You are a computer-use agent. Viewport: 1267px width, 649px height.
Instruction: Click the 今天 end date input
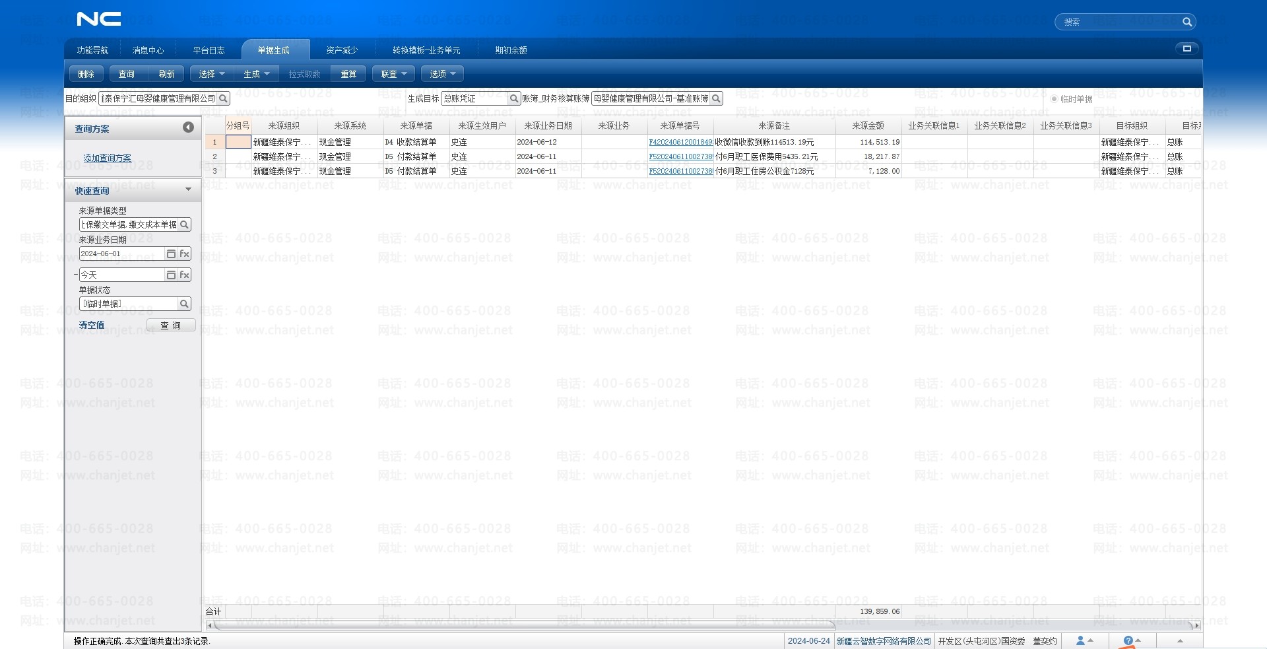pos(121,275)
